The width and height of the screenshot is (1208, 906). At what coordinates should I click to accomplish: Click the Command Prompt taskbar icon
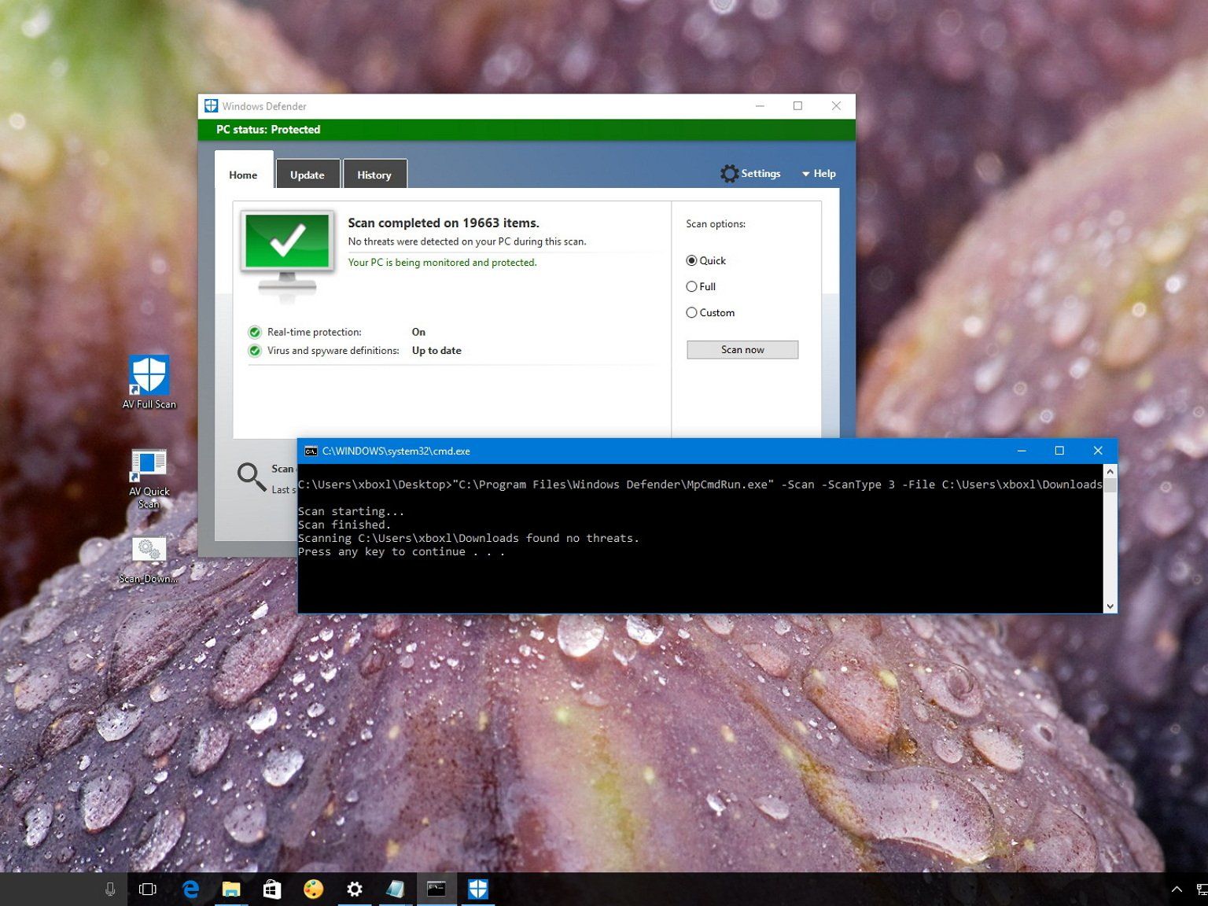click(x=436, y=889)
